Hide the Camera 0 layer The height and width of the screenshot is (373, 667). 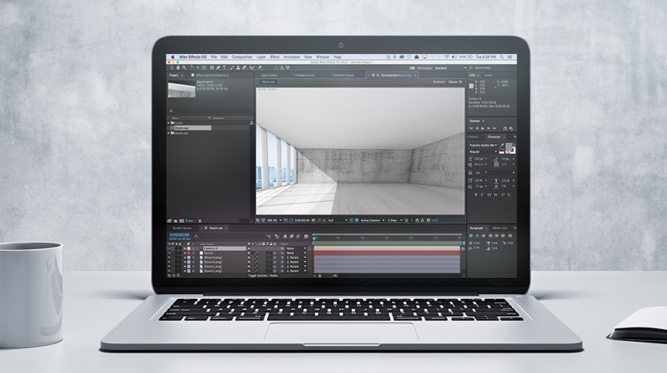pyautogui.click(x=169, y=248)
